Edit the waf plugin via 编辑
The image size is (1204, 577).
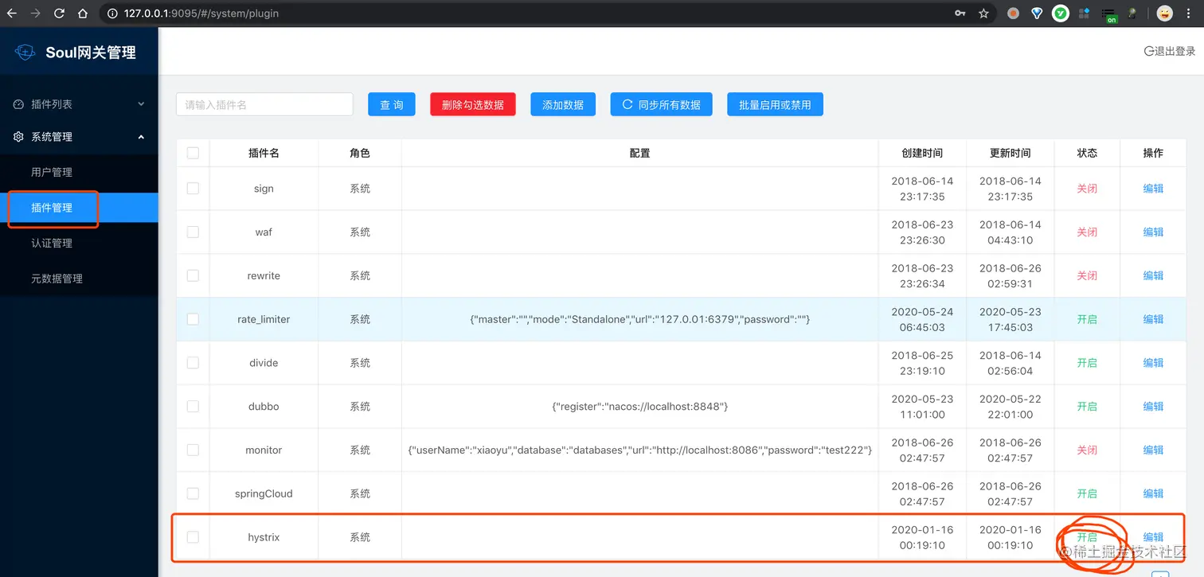(1153, 232)
